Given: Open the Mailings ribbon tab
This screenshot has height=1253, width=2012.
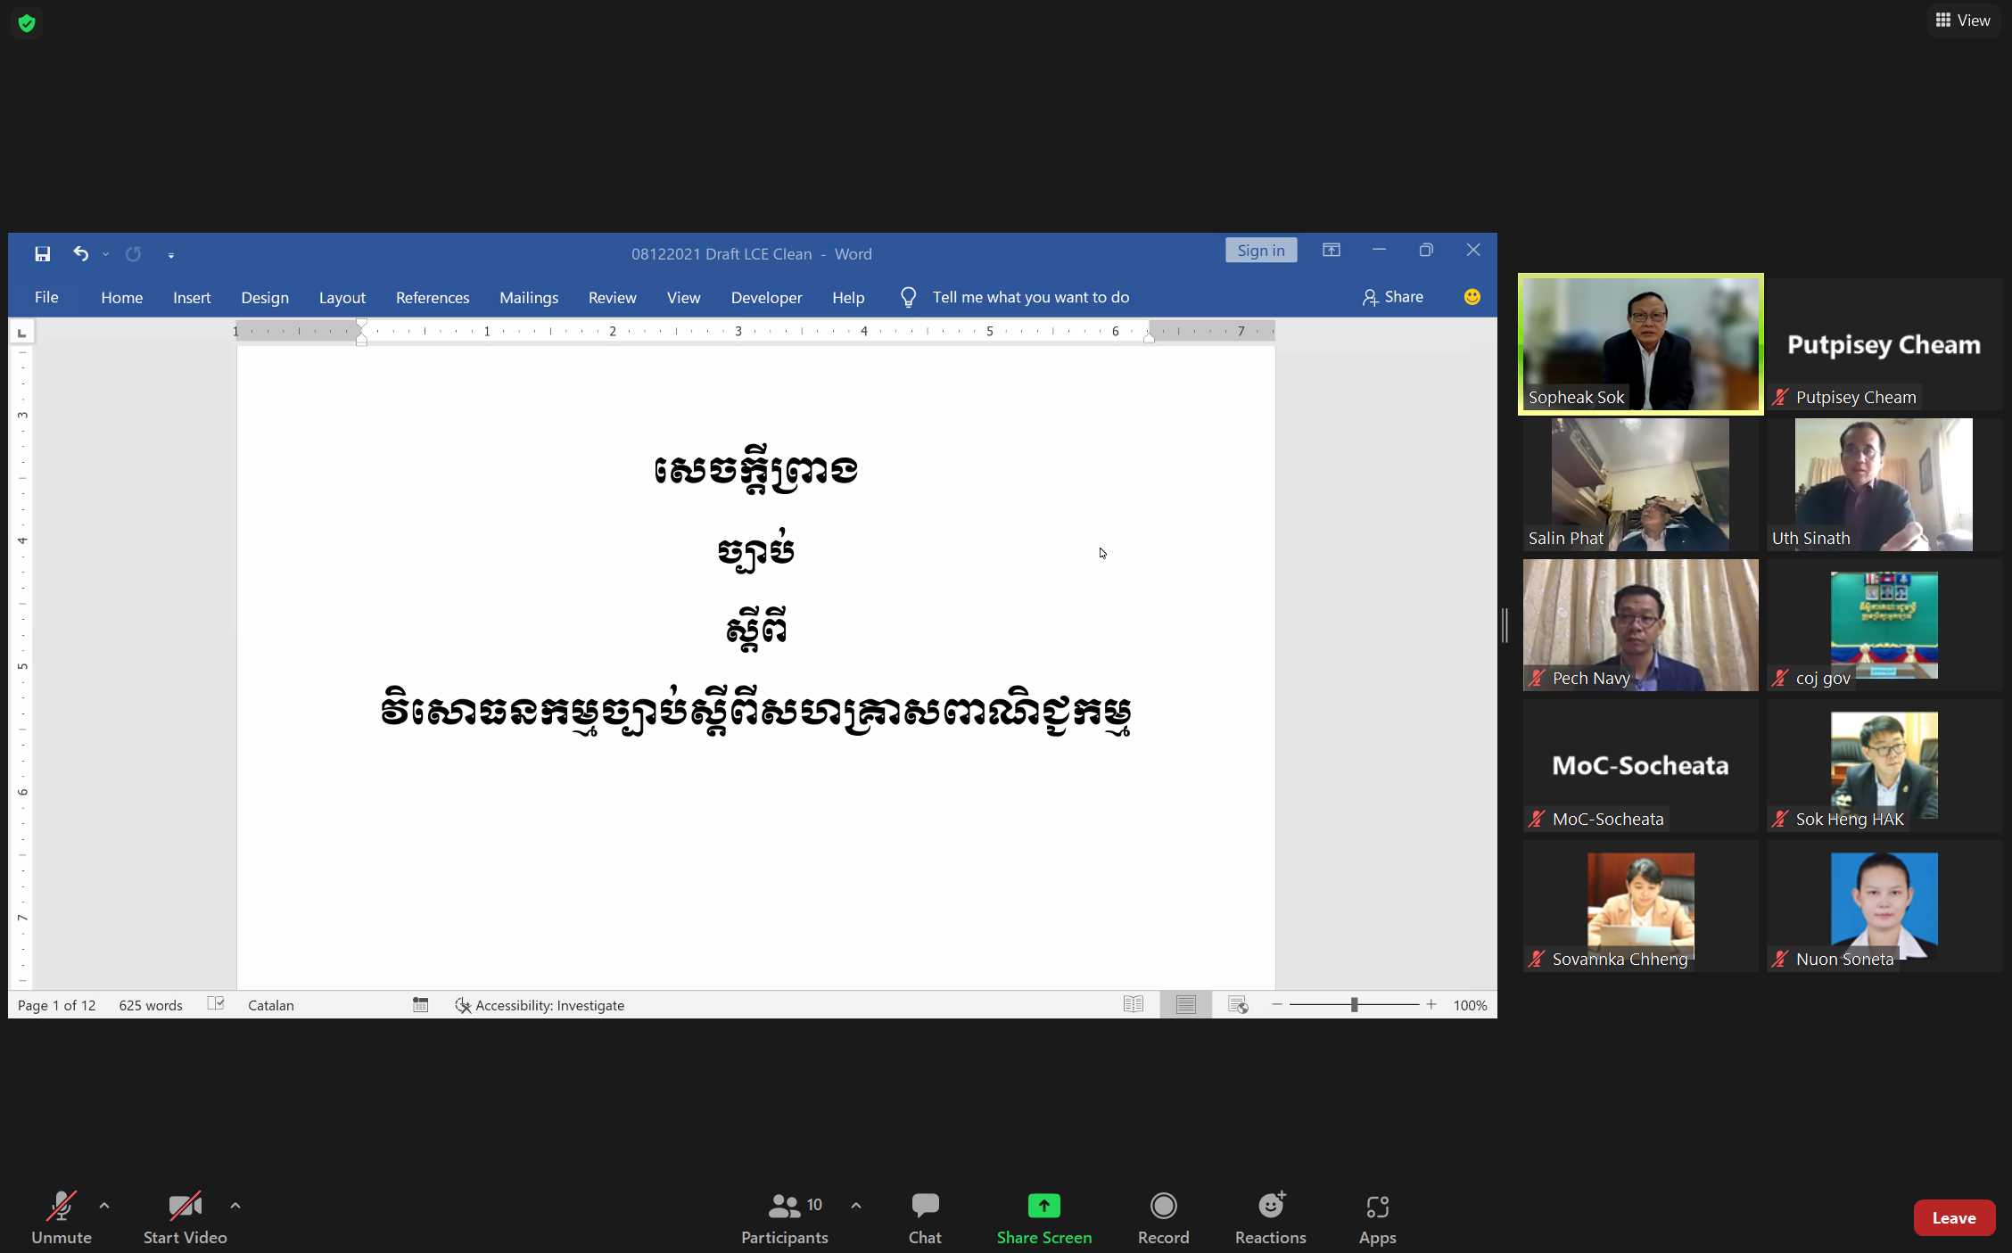Looking at the screenshot, I should pos(528,296).
